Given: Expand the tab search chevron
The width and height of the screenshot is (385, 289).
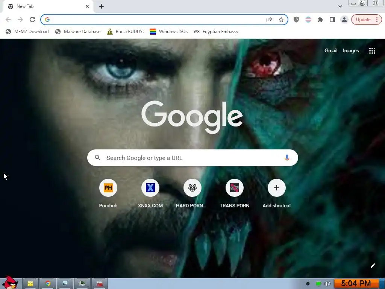Looking at the screenshot, I should tap(340, 6).
